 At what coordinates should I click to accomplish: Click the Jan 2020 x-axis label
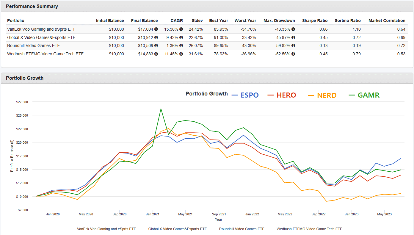click(x=53, y=214)
